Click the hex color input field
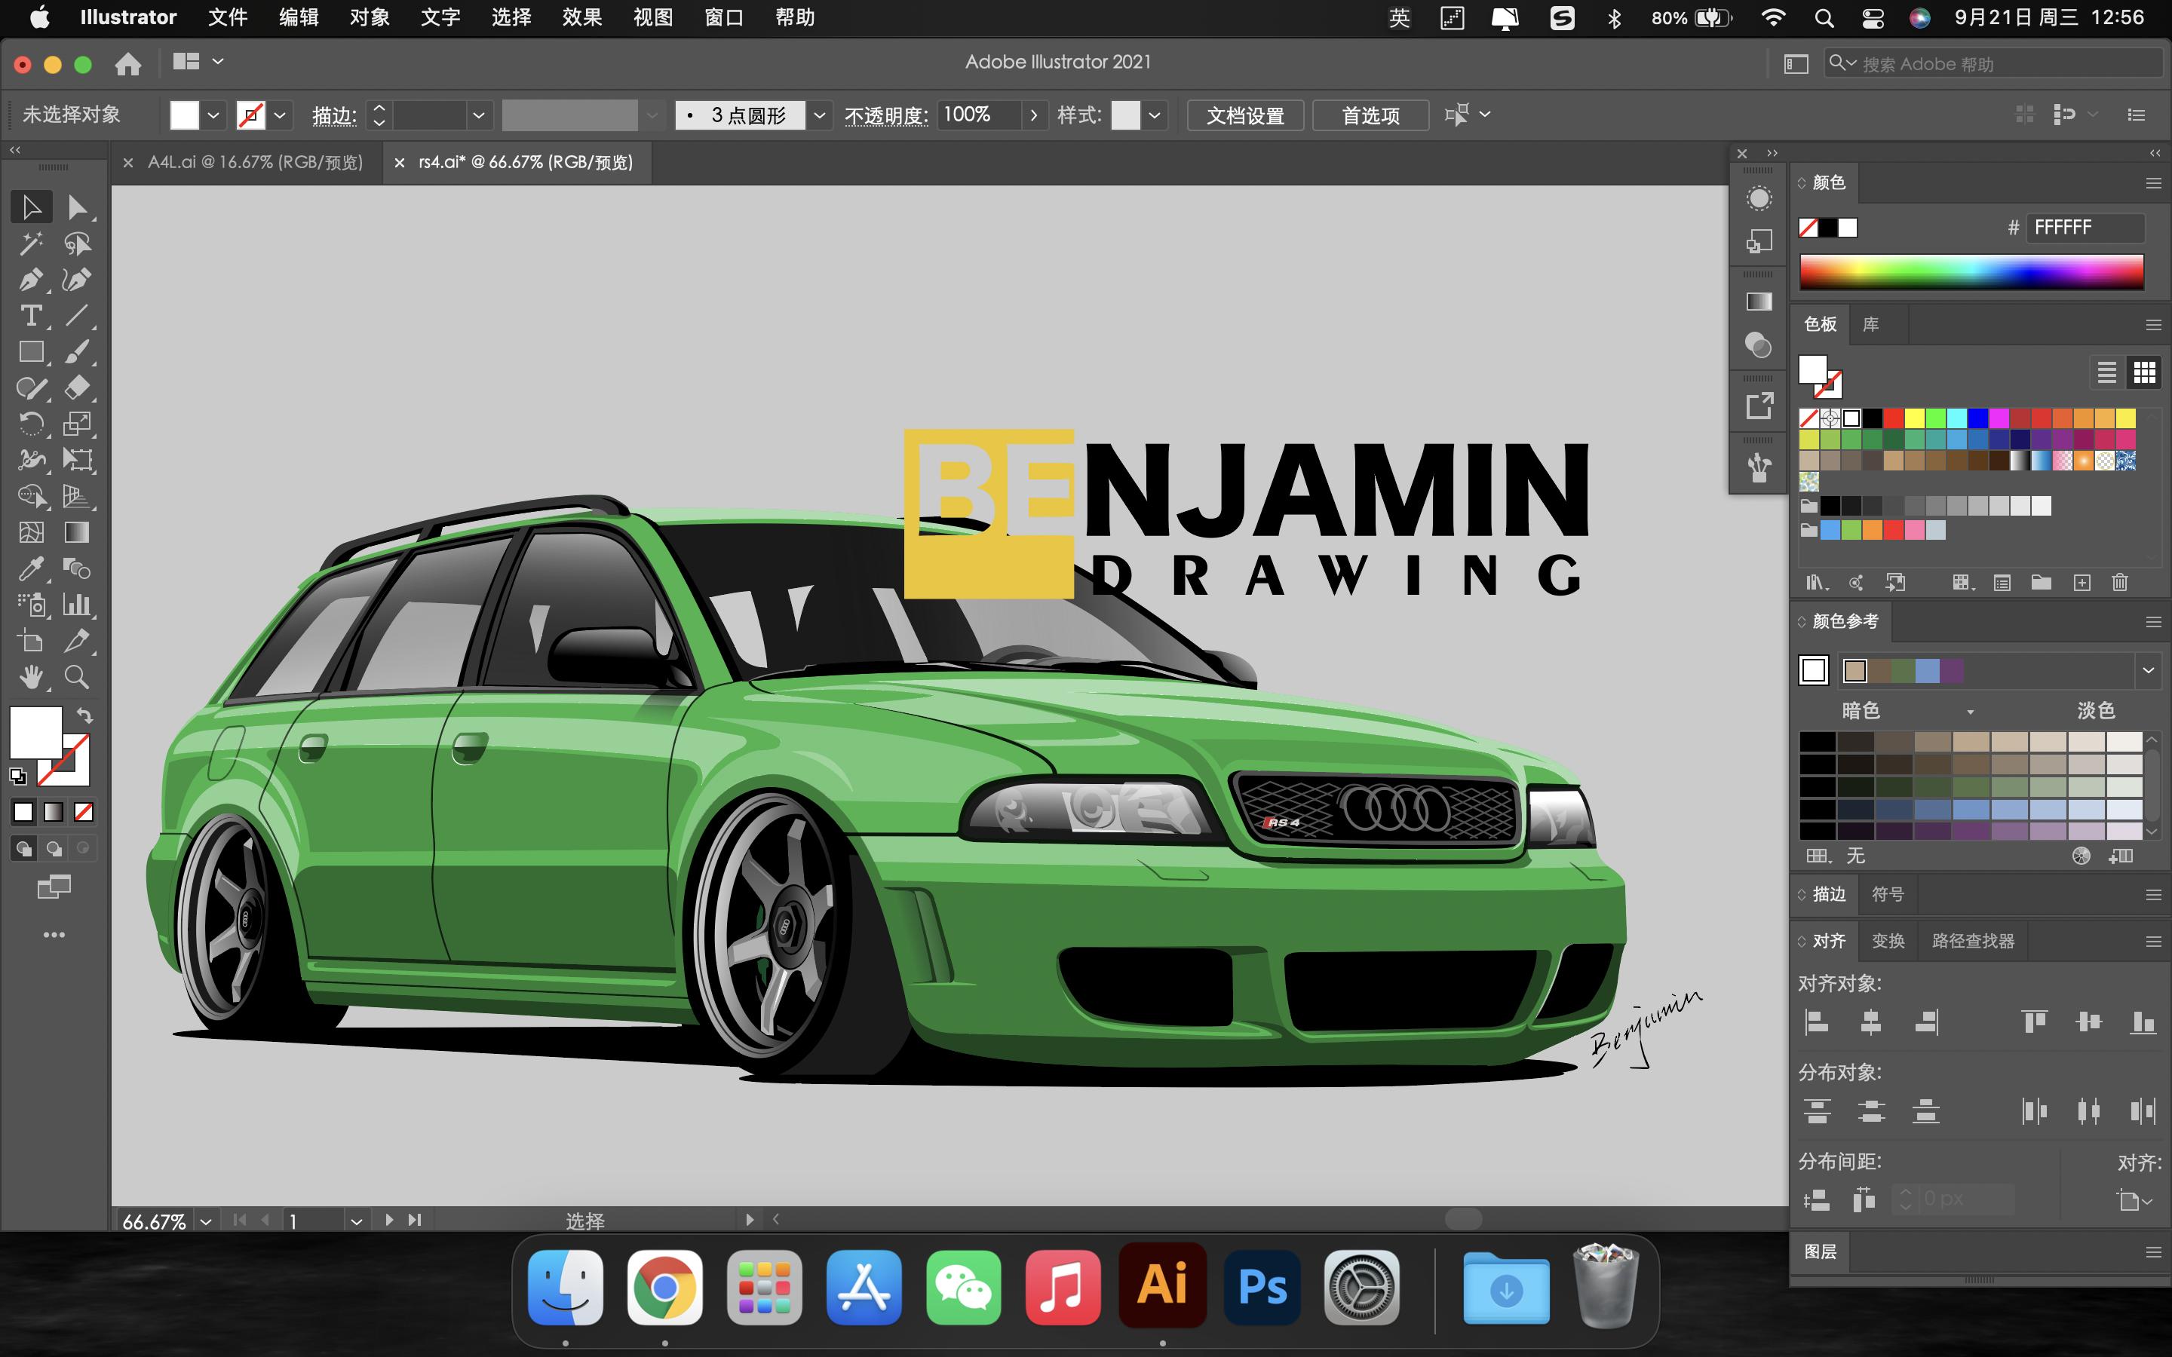 [2084, 228]
